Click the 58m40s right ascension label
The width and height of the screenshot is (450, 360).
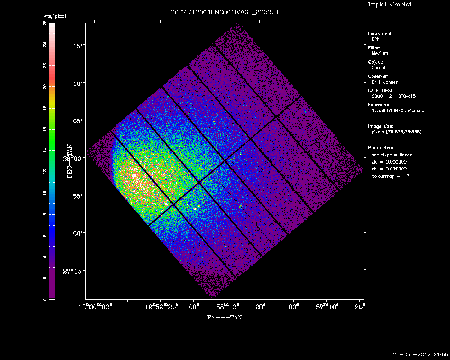tap(227, 307)
